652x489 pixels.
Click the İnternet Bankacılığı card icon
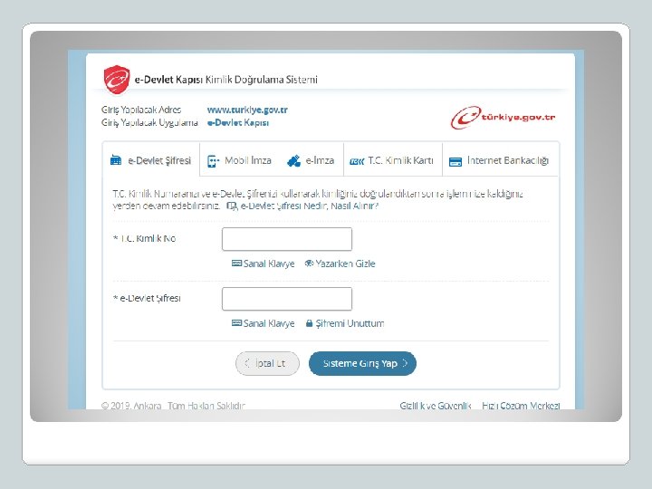pyautogui.click(x=455, y=162)
